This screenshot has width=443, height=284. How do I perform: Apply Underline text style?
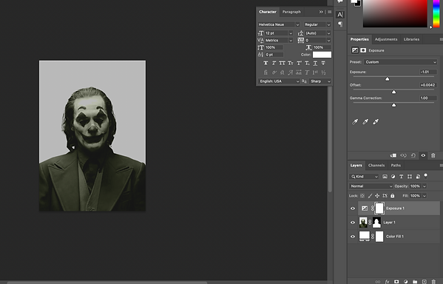click(315, 63)
